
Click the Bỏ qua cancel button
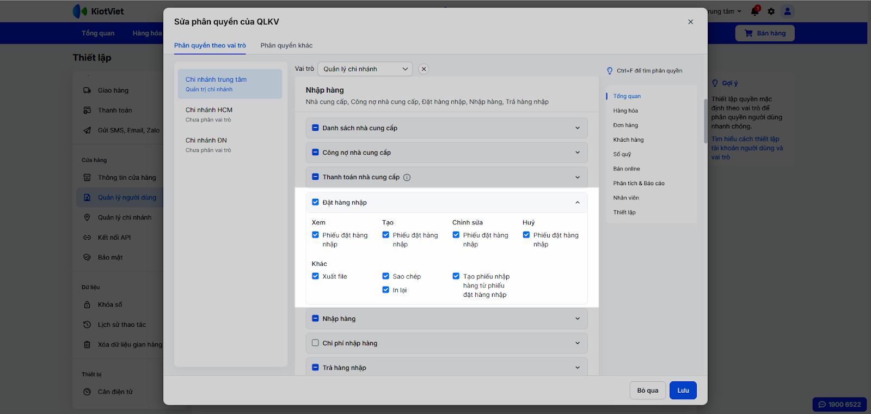click(647, 391)
